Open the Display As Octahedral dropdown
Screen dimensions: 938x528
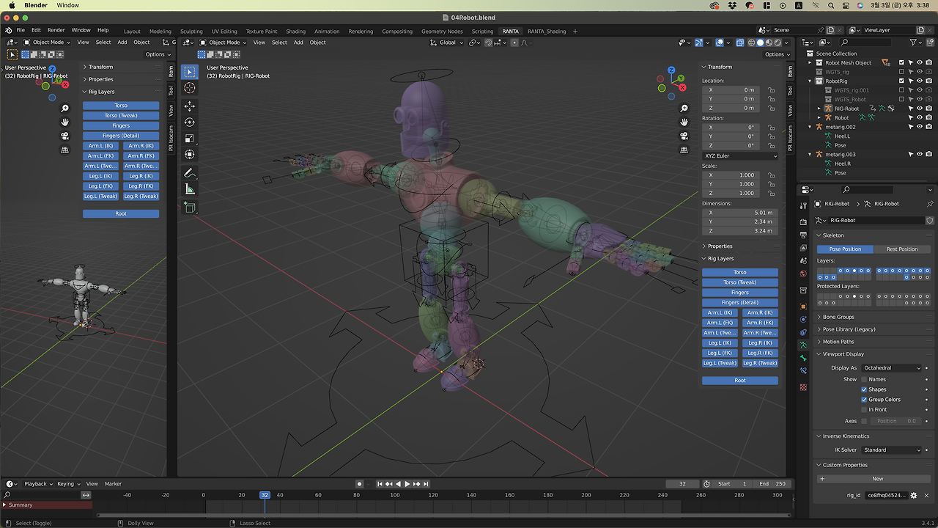892,368
